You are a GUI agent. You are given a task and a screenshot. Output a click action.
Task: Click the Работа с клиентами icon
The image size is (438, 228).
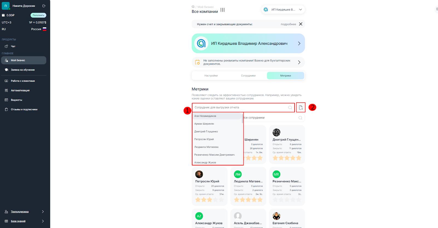[6, 81]
